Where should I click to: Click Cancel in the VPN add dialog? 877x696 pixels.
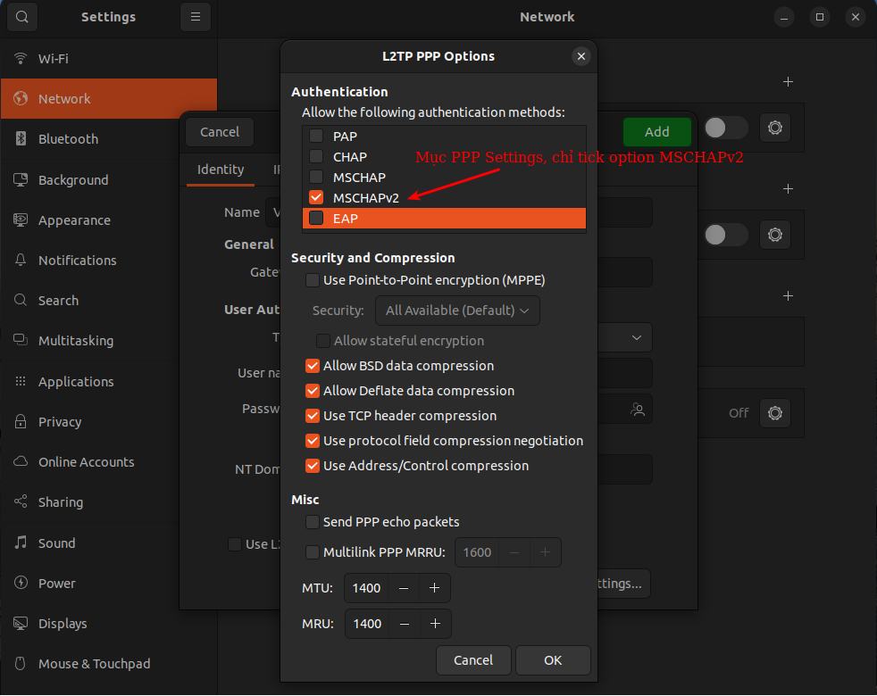point(220,132)
